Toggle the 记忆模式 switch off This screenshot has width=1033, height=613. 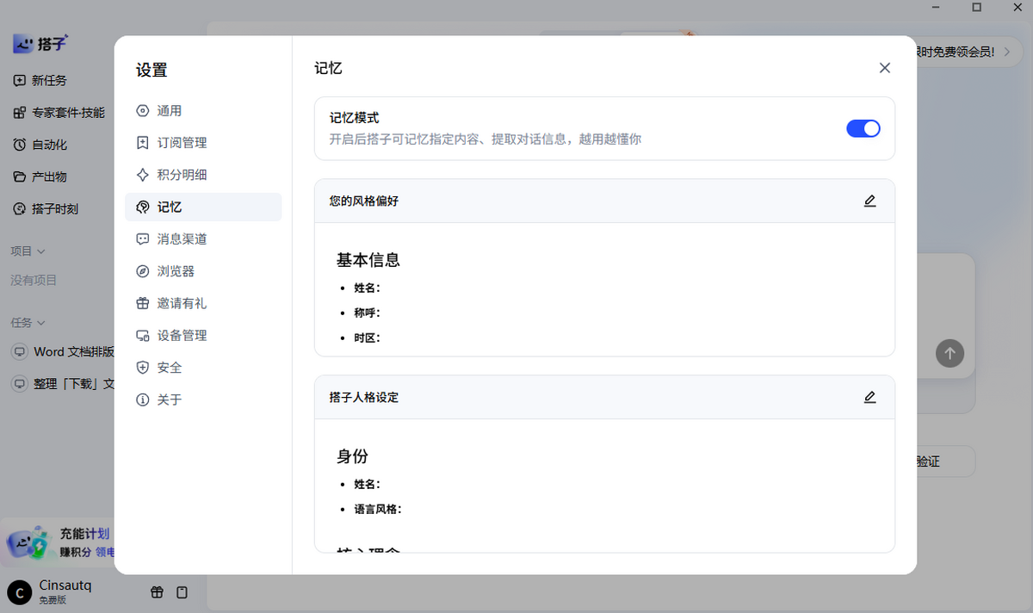point(863,128)
